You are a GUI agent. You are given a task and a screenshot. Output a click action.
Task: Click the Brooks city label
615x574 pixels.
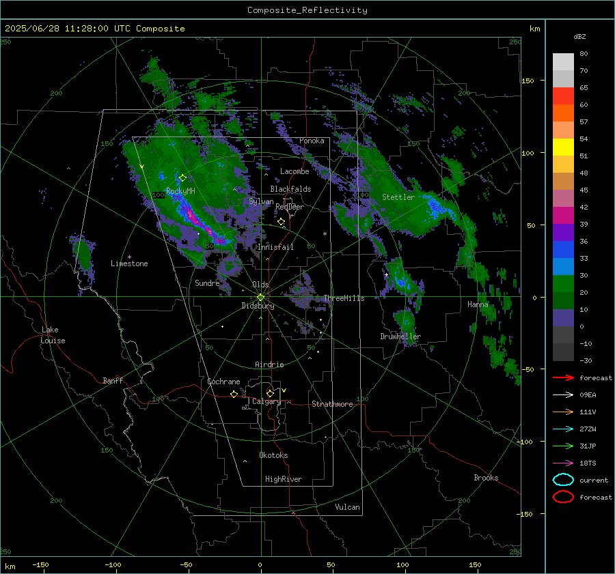coord(486,478)
